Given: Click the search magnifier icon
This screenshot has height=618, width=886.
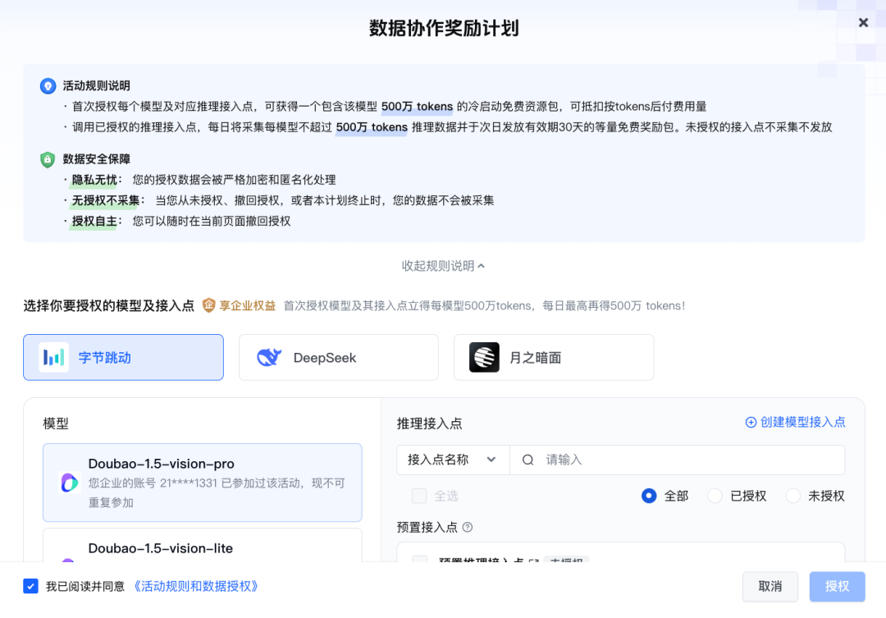Looking at the screenshot, I should [527, 460].
